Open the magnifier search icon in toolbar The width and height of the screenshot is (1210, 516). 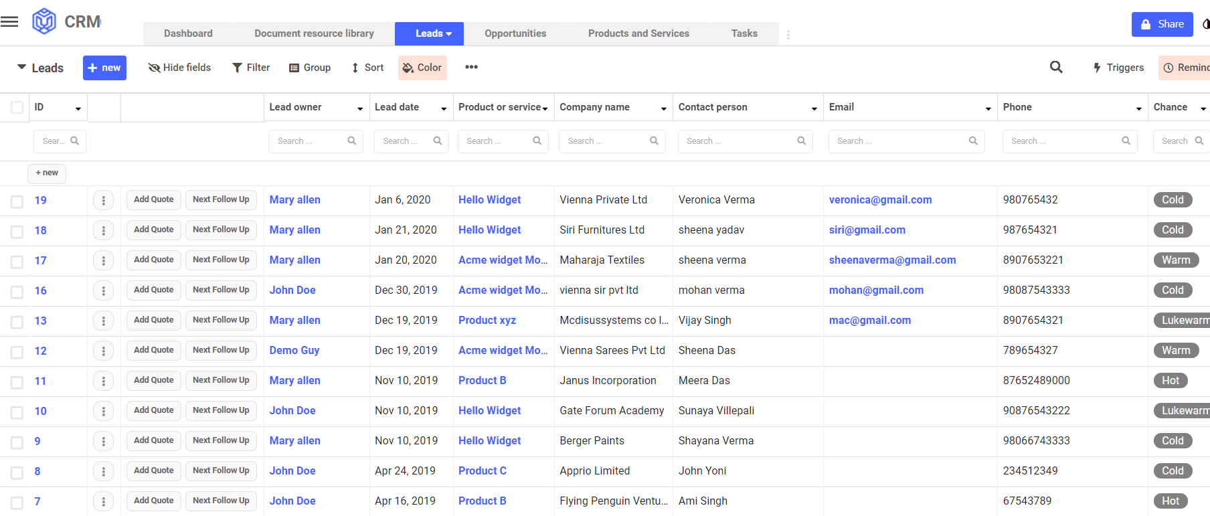coord(1056,67)
